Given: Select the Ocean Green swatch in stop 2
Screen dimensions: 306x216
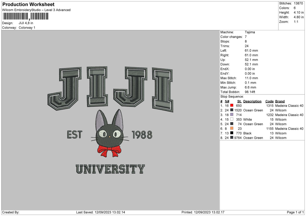Looking at the screenshot, I should coord(232,110).
